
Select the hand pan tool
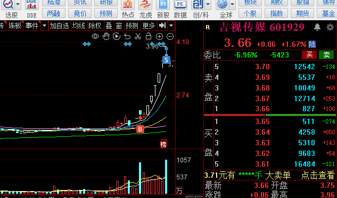coord(106,36)
